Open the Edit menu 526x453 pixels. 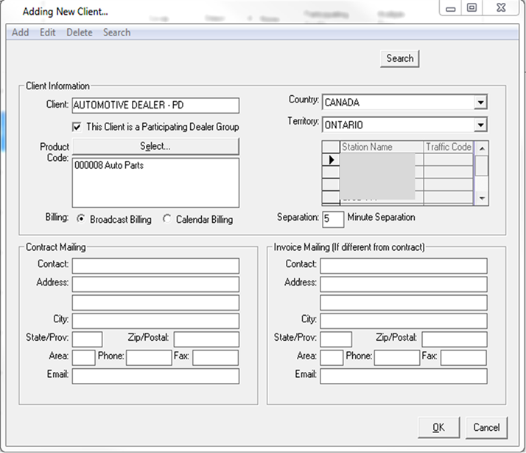pyautogui.click(x=48, y=32)
